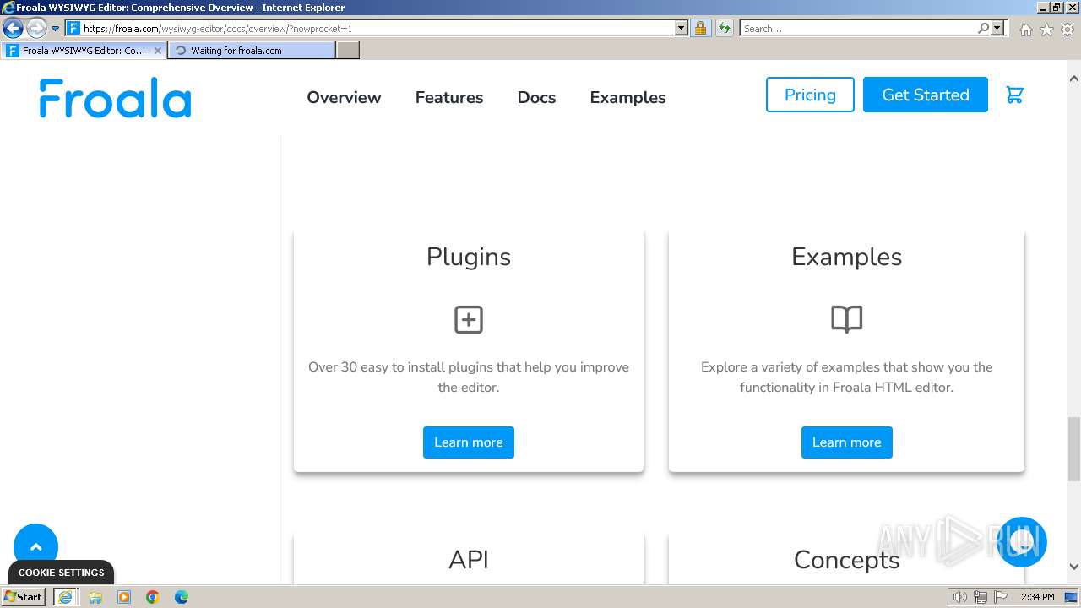Click the volume speaker tray icon
Image resolution: width=1081 pixels, height=608 pixels.
(960, 597)
